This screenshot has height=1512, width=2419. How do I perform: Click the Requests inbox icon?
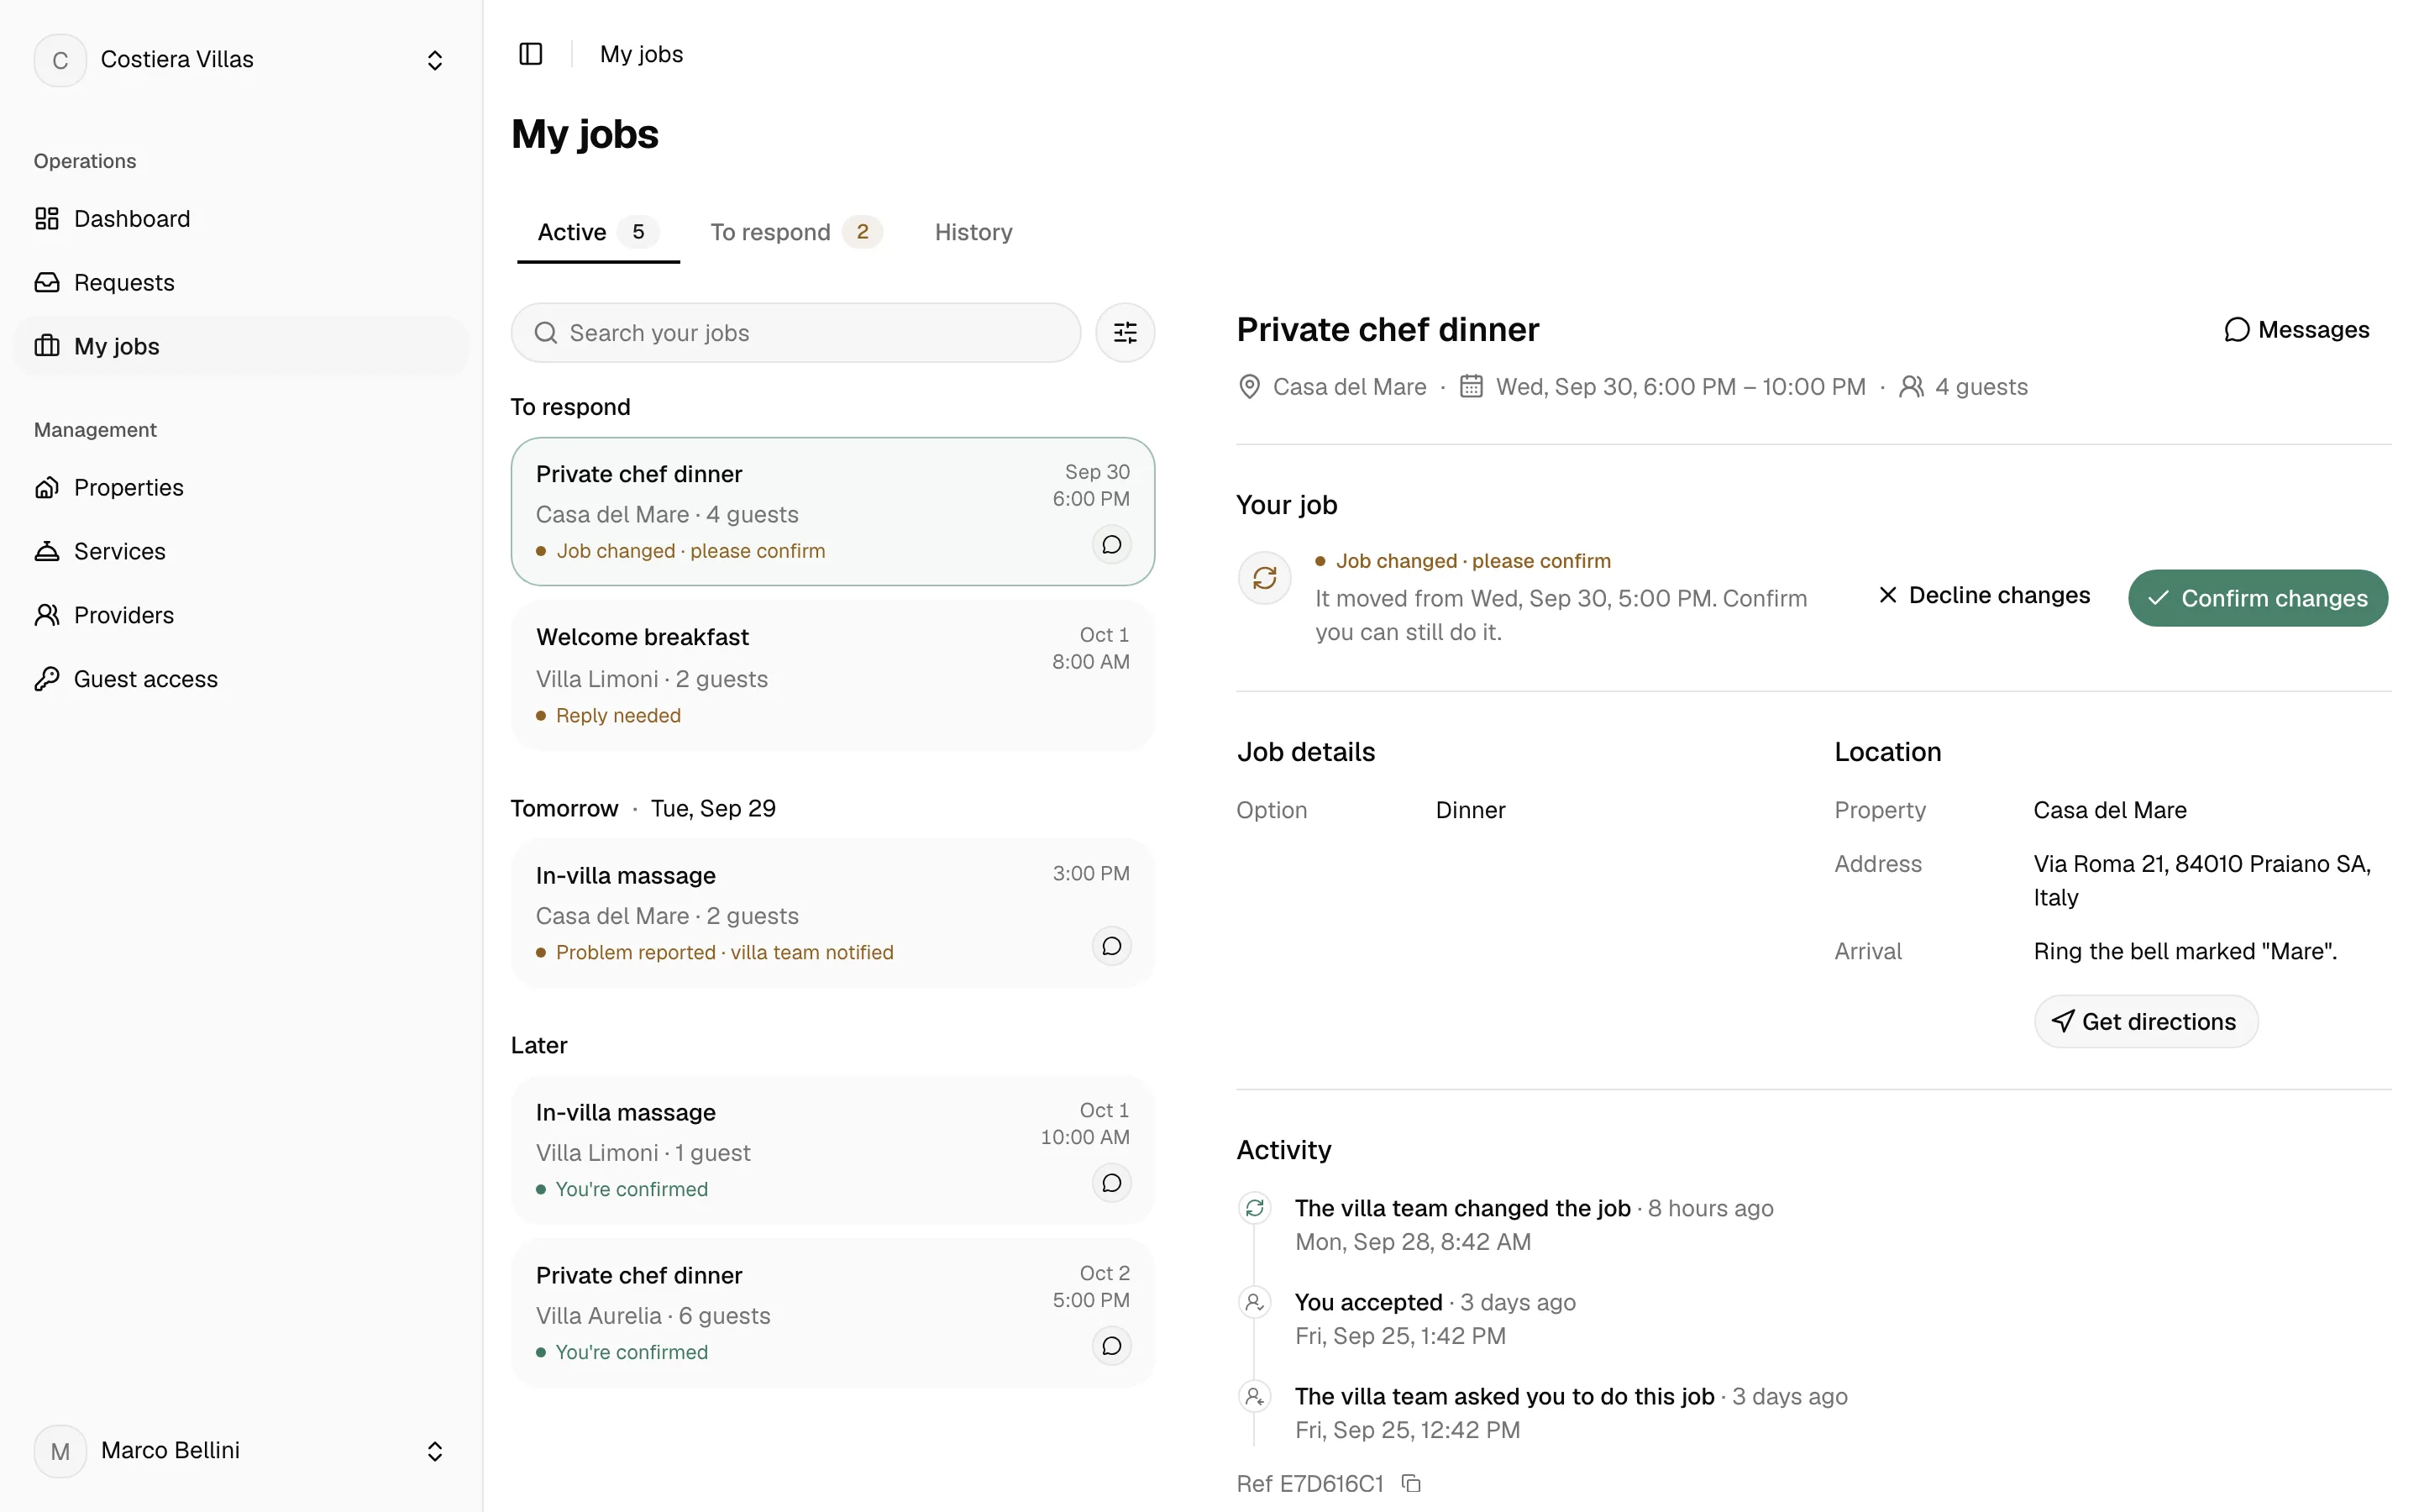pos(47,283)
